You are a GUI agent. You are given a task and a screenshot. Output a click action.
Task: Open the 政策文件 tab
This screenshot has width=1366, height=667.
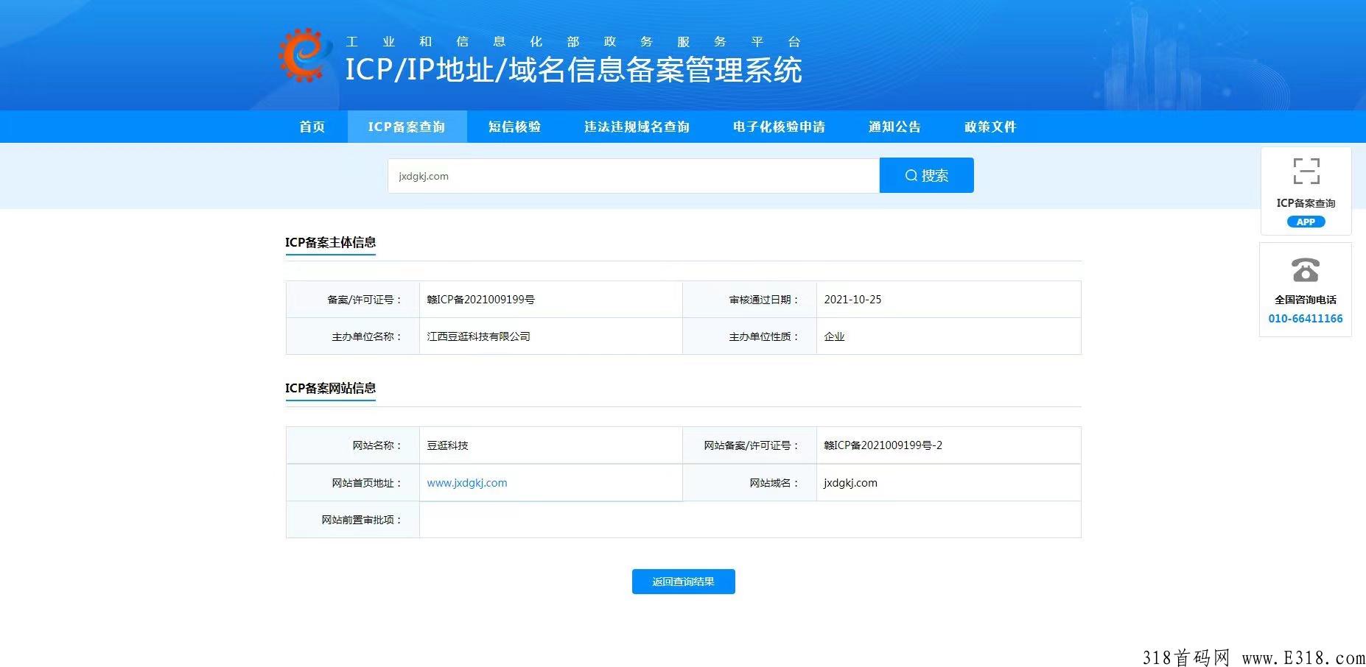click(990, 127)
